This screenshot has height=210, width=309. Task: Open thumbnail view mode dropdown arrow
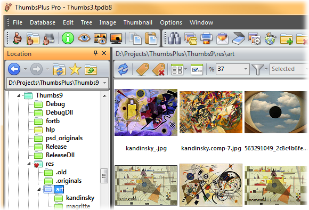pyautogui.click(x=185, y=69)
